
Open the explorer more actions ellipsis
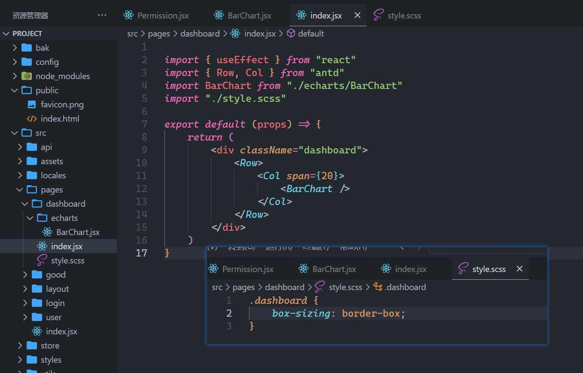[x=102, y=15]
